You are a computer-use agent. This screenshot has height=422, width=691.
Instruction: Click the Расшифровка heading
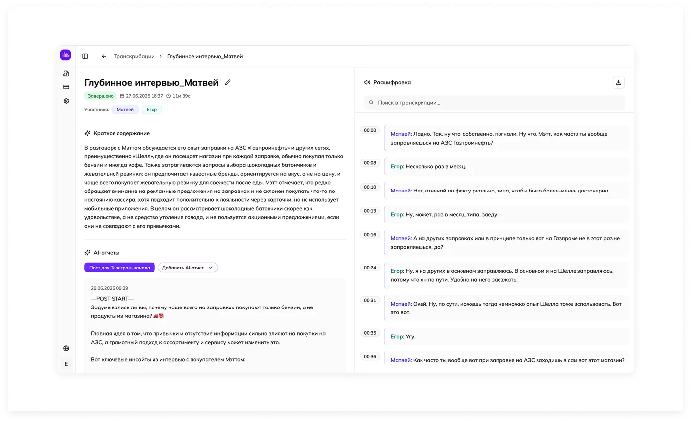(392, 82)
